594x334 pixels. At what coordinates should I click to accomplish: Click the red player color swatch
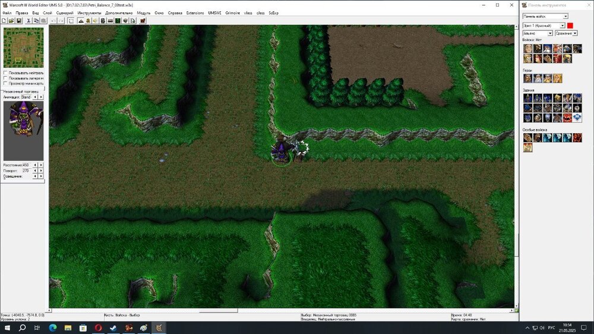[x=570, y=26]
